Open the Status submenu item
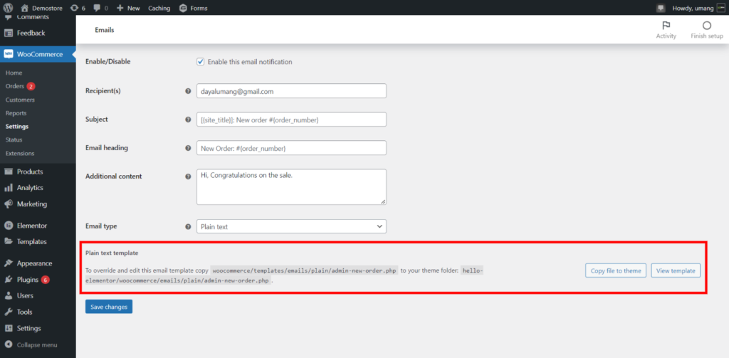 click(x=14, y=139)
